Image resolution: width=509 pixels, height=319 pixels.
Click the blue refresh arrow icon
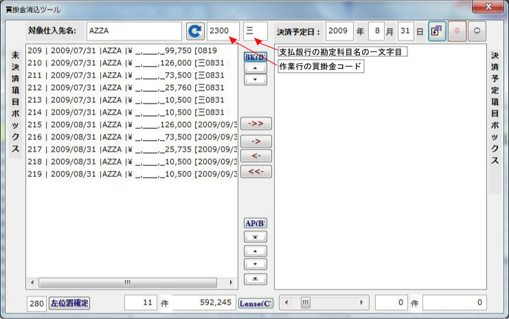[x=195, y=31]
